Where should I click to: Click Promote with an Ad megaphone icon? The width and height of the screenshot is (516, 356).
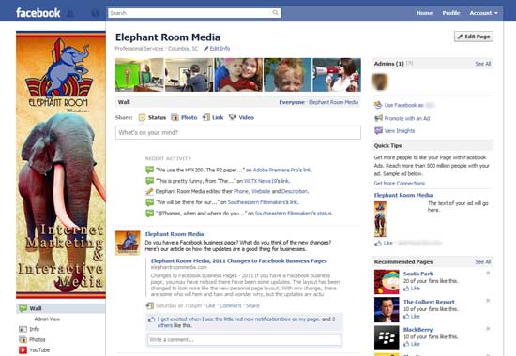(x=378, y=118)
